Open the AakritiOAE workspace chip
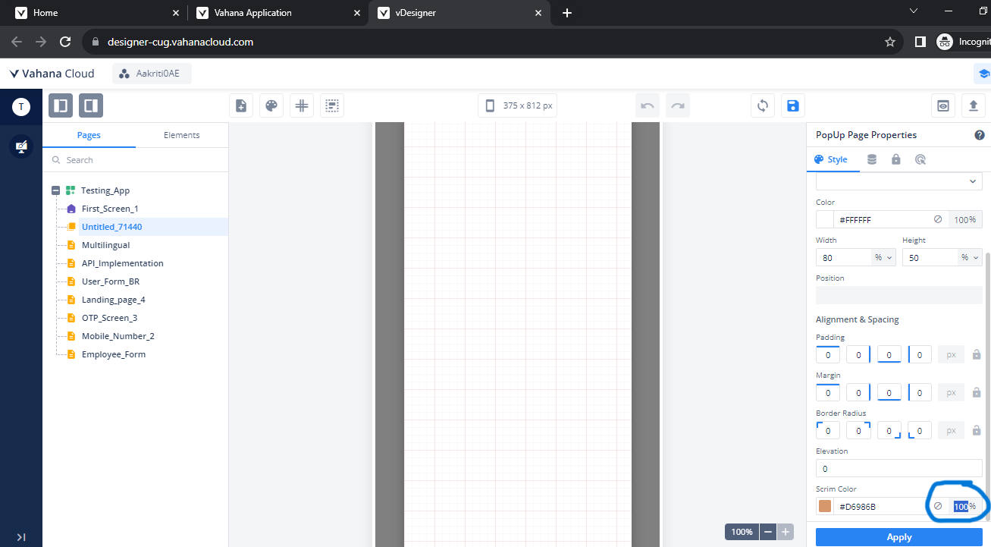 pyautogui.click(x=152, y=74)
